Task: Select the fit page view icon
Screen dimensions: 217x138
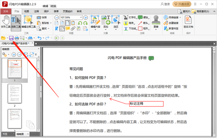Action: tap(62, 23)
